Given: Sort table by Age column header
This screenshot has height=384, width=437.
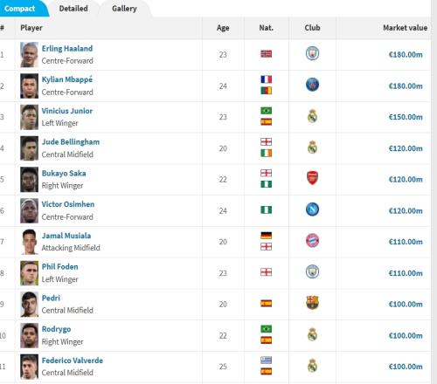Looking at the screenshot, I should click(x=223, y=28).
